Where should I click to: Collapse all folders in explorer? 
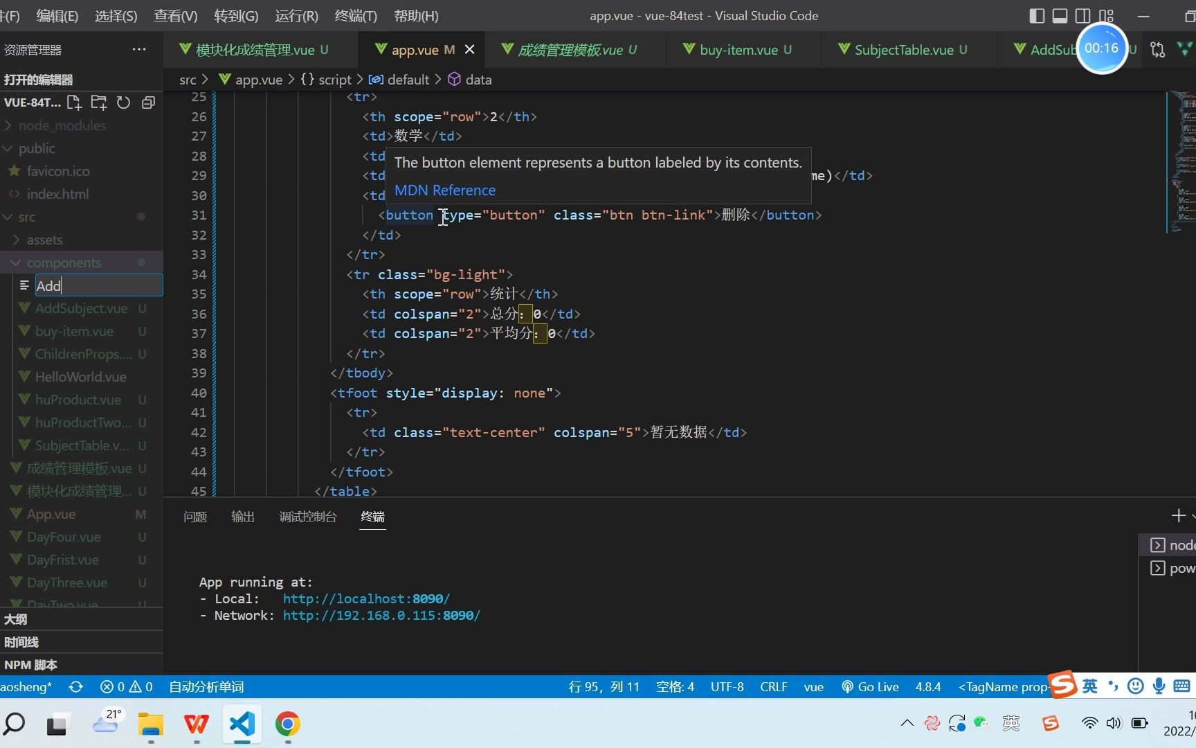coord(148,103)
